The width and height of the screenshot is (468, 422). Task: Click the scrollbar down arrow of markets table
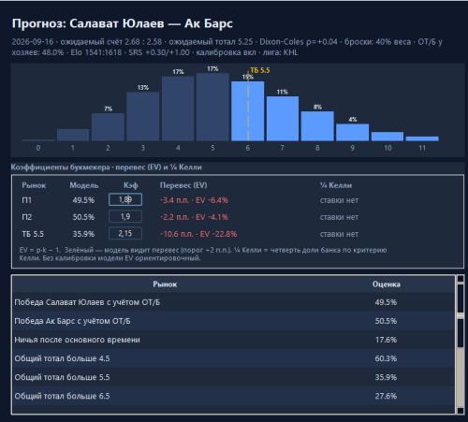click(461, 411)
